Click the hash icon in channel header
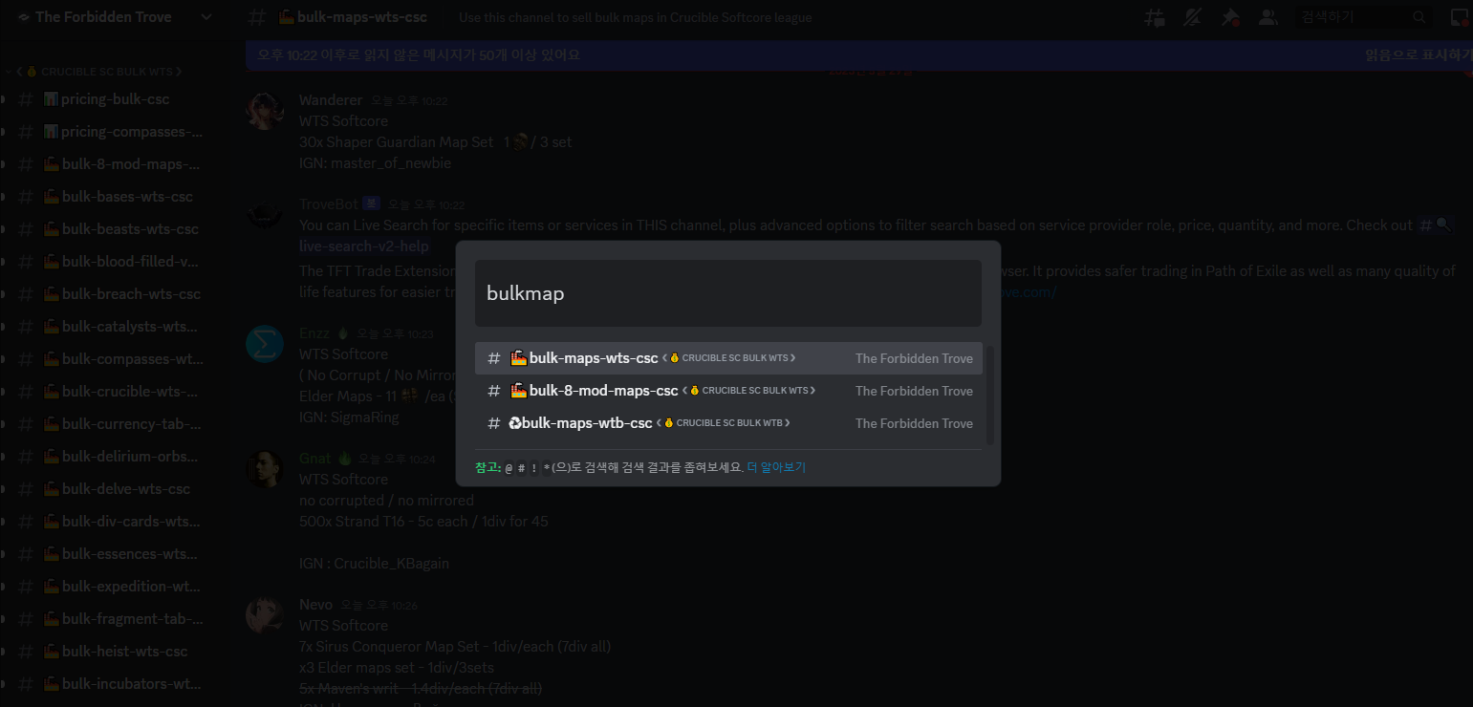The width and height of the screenshot is (1473, 707). [256, 17]
